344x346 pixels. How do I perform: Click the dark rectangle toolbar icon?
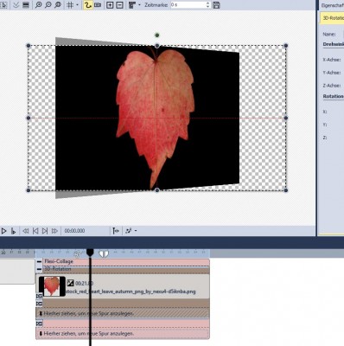point(26,5)
